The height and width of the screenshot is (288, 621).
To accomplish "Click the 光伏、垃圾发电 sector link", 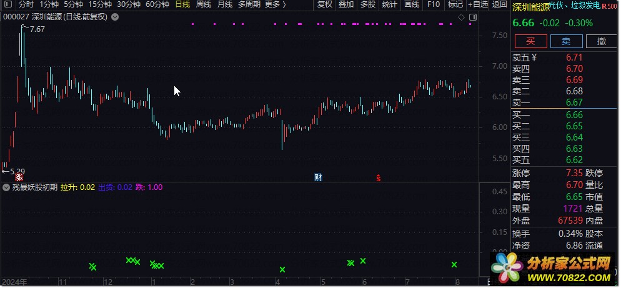I will [575, 6].
